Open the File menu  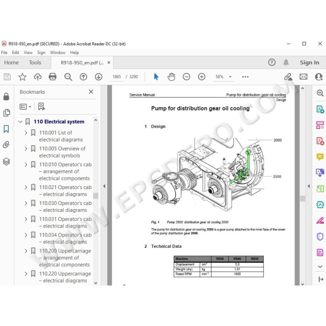pyautogui.click(x=4, y=53)
